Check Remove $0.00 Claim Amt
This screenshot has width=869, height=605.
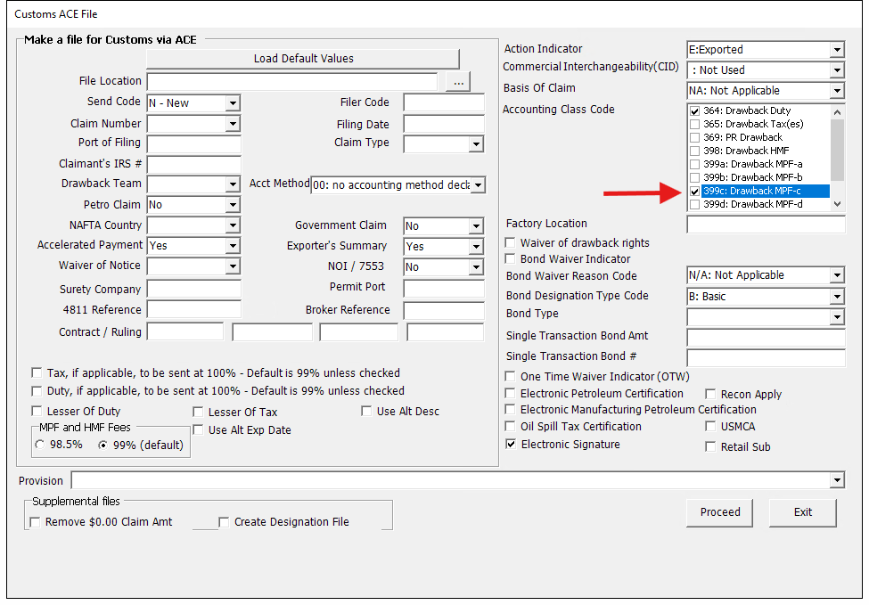tap(35, 522)
